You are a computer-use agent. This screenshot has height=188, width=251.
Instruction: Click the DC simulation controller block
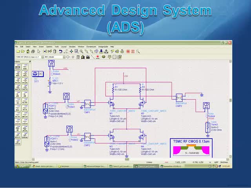(x=38, y=74)
